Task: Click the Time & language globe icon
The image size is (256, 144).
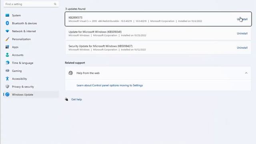Action: click(7, 63)
